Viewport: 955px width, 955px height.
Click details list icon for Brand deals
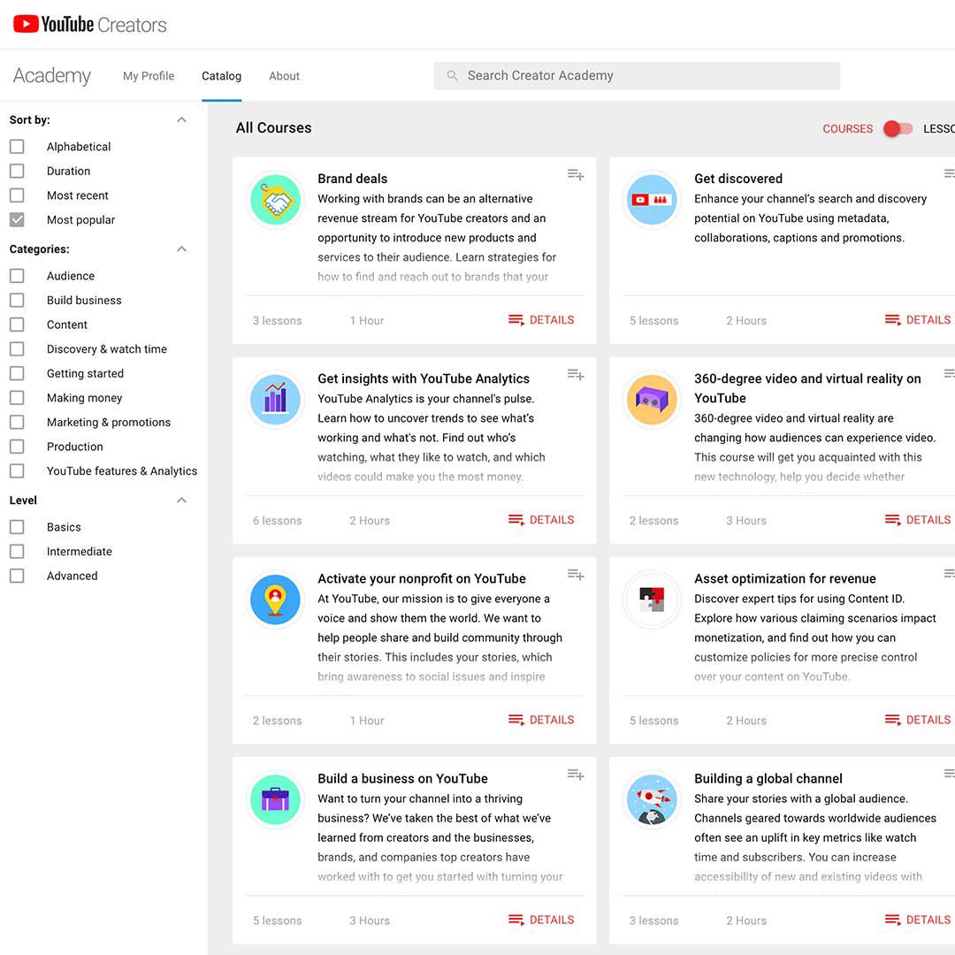pos(516,320)
